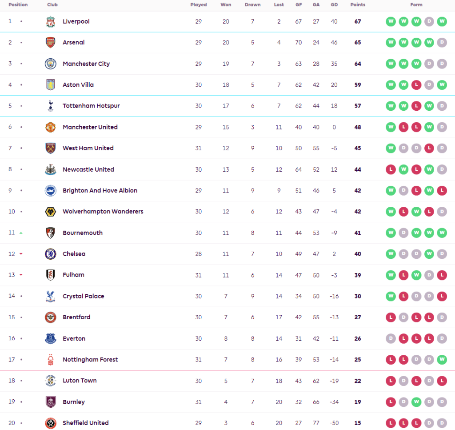Click the Sheffield United club badge

50,423
